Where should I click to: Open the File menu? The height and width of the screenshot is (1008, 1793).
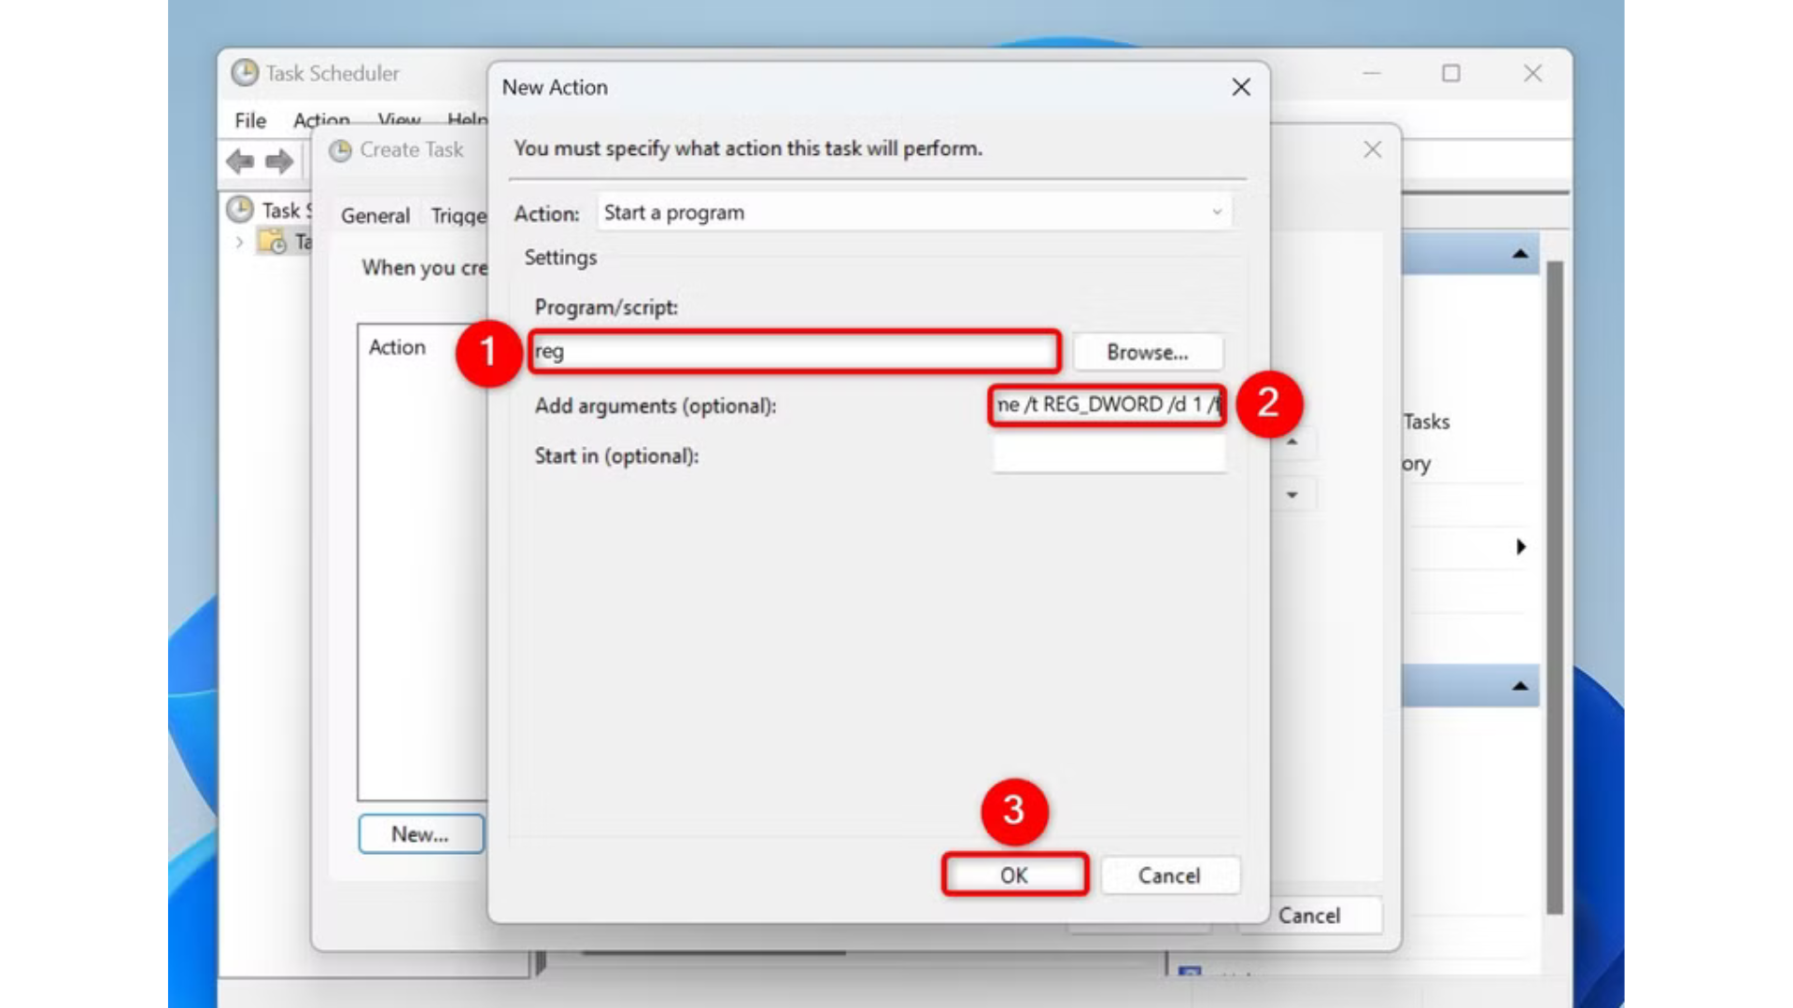click(250, 120)
